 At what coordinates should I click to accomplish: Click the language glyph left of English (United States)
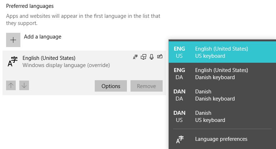pyautogui.click(x=13, y=62)
